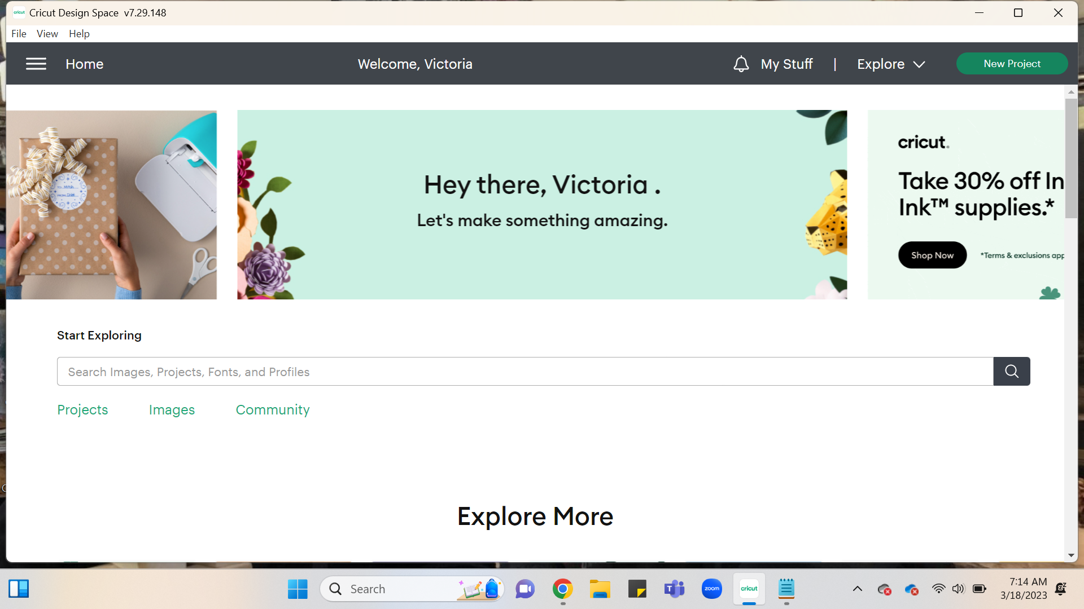The width and height of the screenshot is (1084, 609).
Task: Expand the Explore dropdown
Action: point(890,64)
